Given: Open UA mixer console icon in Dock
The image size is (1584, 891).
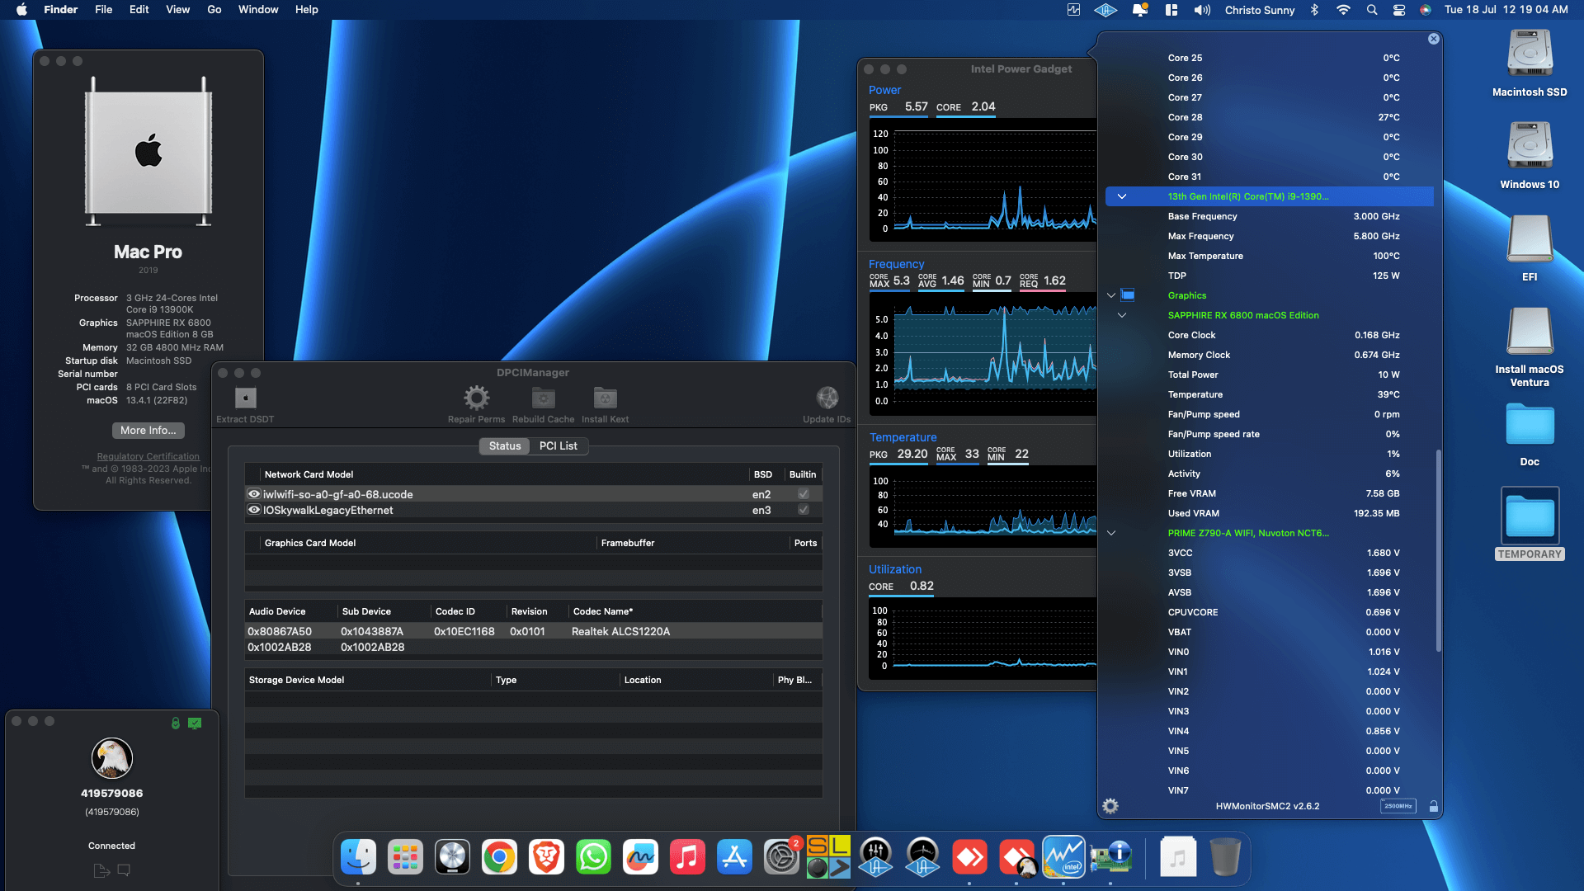Looking at the screenshot, I should pos(875,858).
